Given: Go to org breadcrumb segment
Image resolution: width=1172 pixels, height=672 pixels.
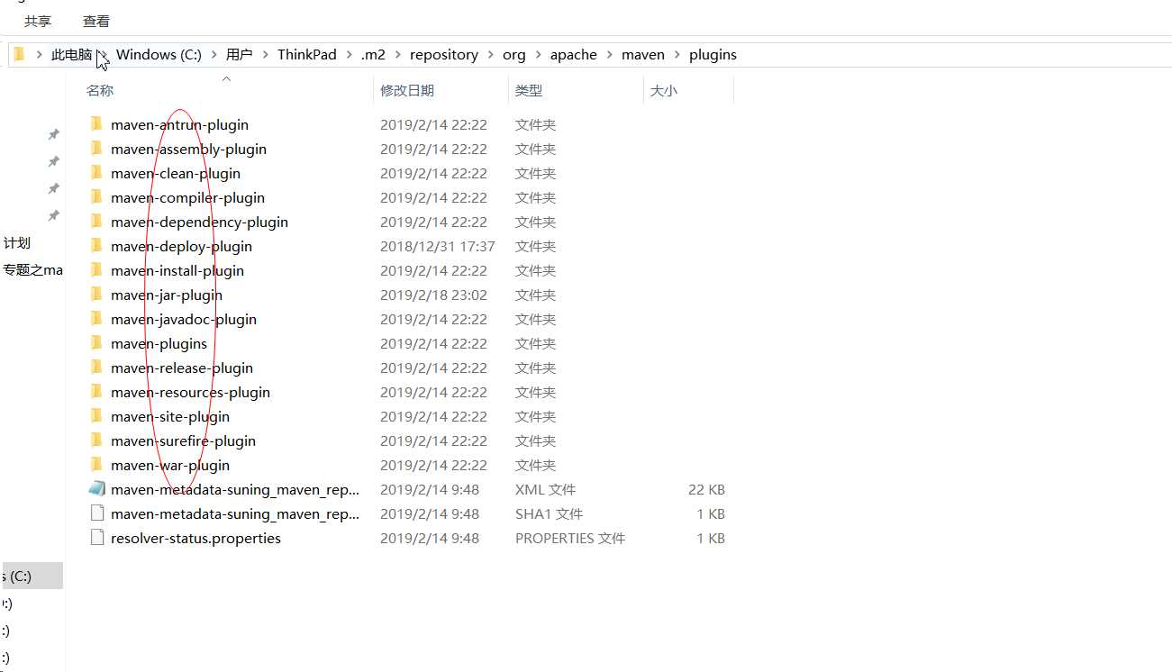Looking at the screenshot, I should [514, 55].
